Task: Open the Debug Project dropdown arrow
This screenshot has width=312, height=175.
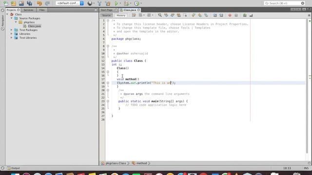Action: 131,3
